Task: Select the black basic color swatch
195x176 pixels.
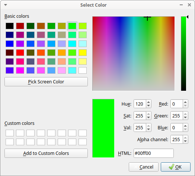Action: point(10,26)
